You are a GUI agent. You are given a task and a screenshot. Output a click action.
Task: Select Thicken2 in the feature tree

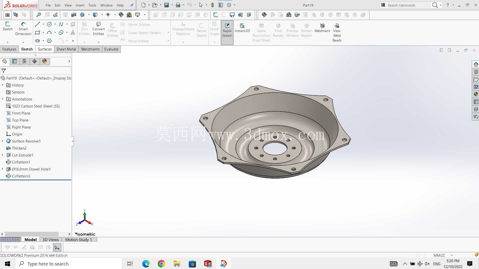pyautogui.click(x=19, y=148)
